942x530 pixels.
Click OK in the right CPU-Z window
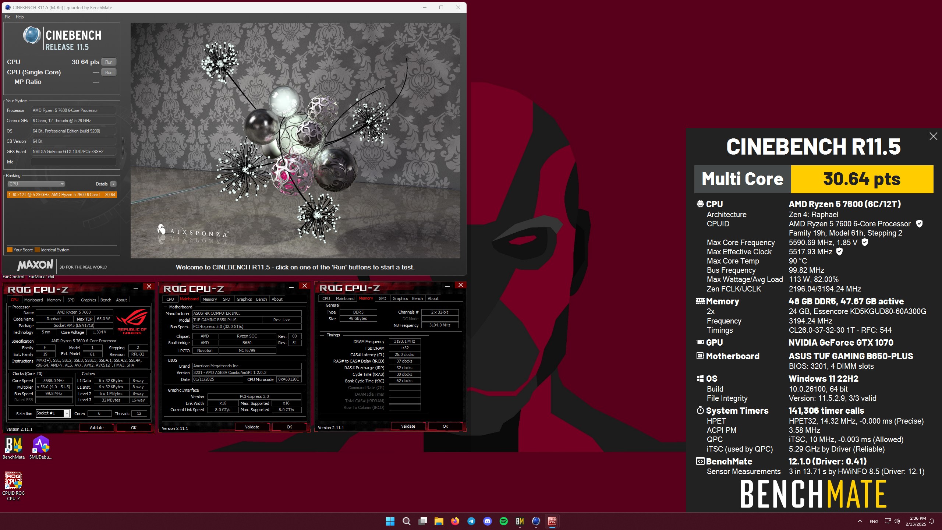(x=445, y=426)
